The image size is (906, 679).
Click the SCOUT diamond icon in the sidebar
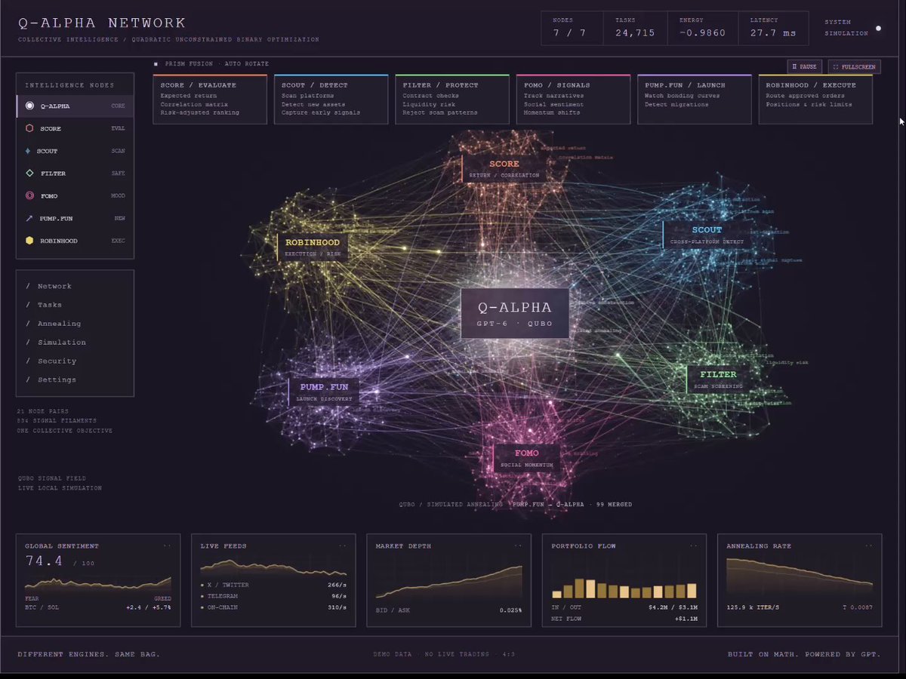[x=29, y=151]
